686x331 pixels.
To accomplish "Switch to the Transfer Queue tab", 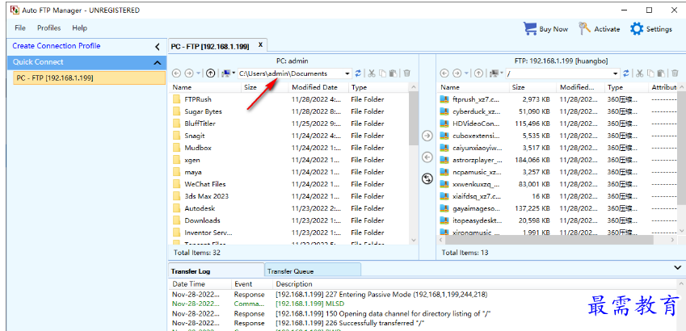I will pos(313,271).
